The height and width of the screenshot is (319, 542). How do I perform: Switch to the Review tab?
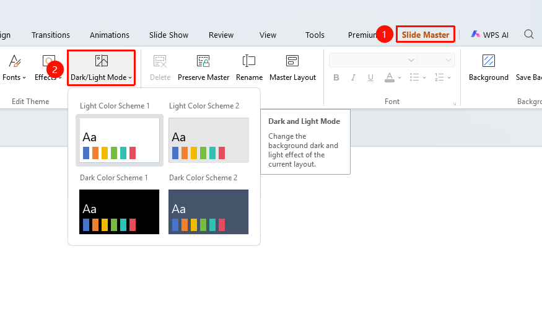point(221,35)
